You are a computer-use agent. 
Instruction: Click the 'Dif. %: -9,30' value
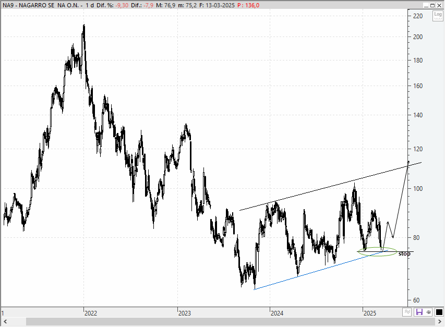[112, 5]
